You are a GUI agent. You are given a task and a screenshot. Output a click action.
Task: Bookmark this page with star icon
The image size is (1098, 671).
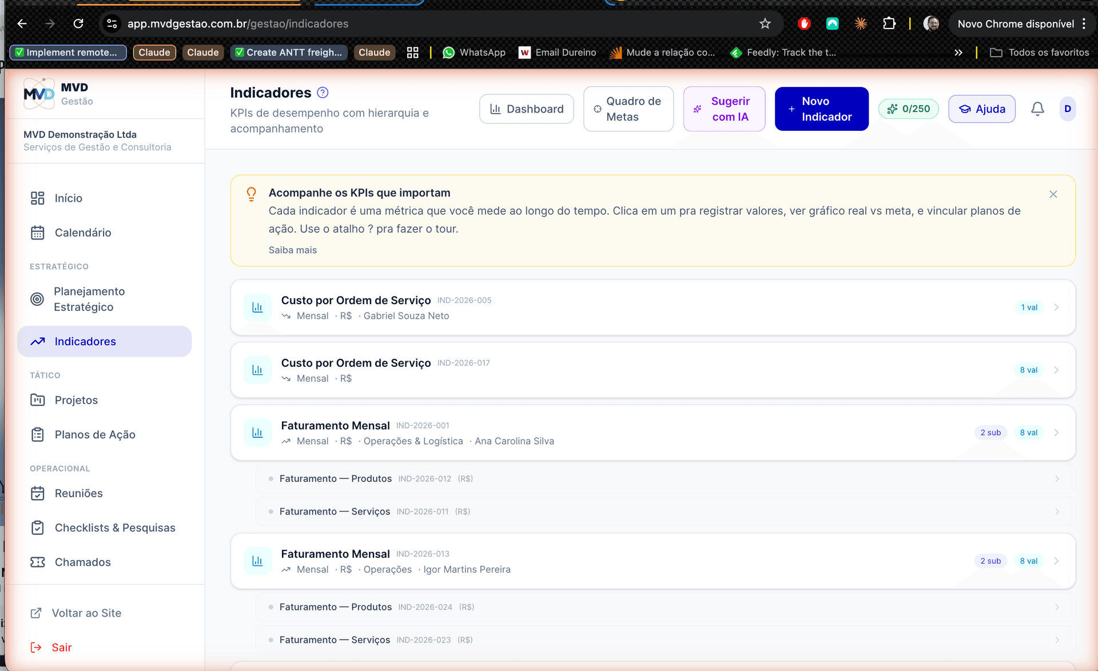coord(765,23)
